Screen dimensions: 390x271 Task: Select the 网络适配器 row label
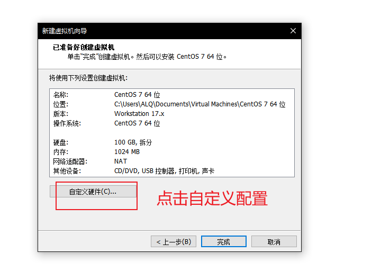(70, 161)
